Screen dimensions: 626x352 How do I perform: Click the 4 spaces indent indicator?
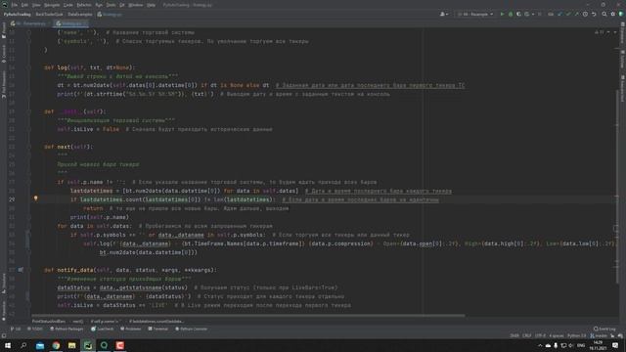tap(557, 335)
